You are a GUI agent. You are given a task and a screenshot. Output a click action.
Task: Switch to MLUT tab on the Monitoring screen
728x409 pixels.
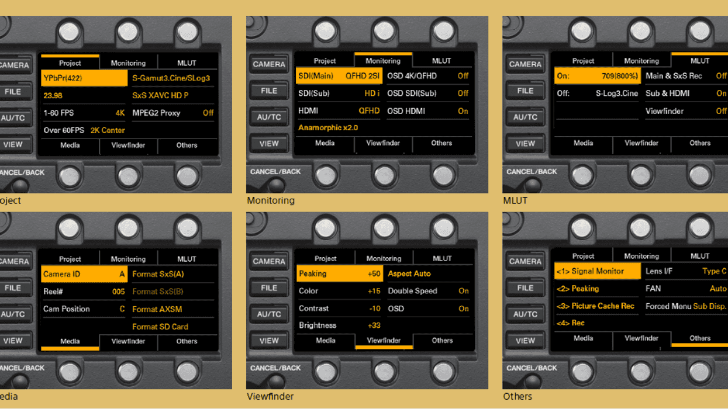441,61
